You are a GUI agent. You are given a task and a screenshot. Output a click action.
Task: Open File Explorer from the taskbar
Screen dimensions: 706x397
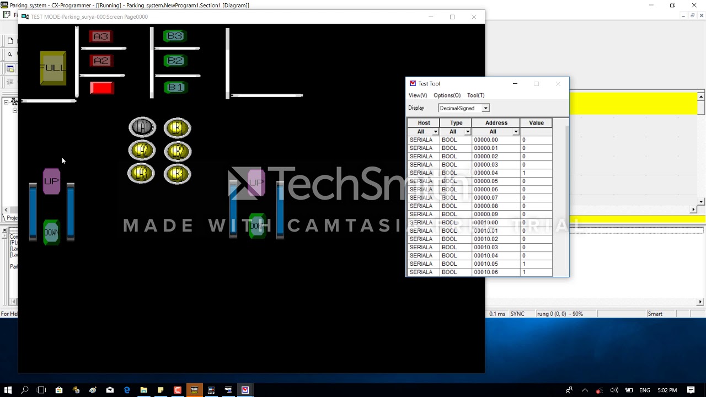pyautogui.click(x=143, y=390)
